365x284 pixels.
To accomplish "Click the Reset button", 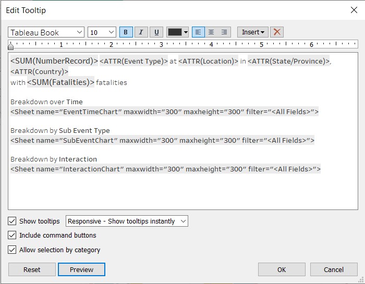I will [32, 269].
